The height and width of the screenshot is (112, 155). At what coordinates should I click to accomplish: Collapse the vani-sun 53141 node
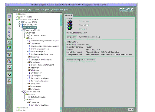pos(22,30)
